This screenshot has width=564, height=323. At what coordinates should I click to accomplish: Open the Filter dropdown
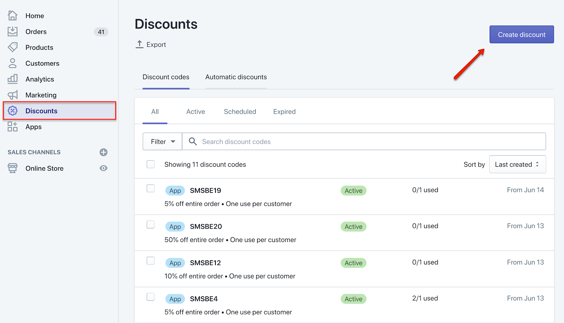click(162, 141)
